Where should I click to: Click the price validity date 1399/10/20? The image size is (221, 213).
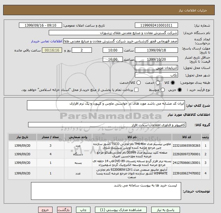[156, 59]
